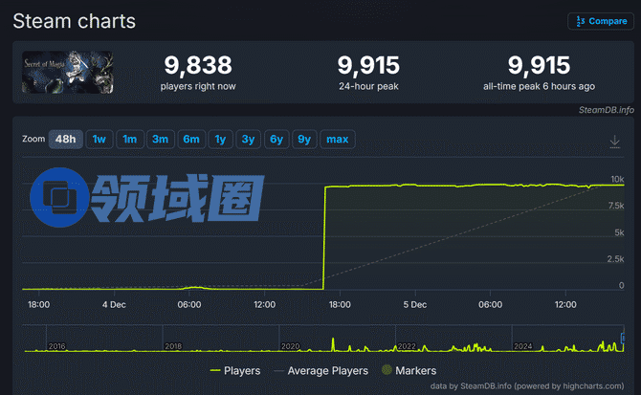The image size is (641, 395).
Task: Switch chart zoom to 1y
Action: tap(221, 140)
